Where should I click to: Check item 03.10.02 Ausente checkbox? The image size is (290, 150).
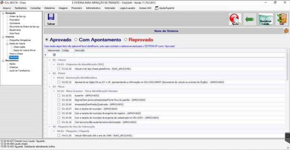[59, 95]
